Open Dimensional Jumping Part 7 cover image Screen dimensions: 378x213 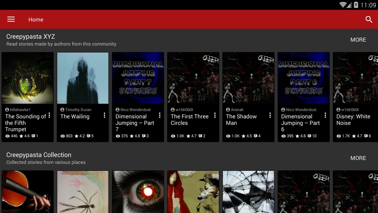pyautogui.click(x=138, y=78)
